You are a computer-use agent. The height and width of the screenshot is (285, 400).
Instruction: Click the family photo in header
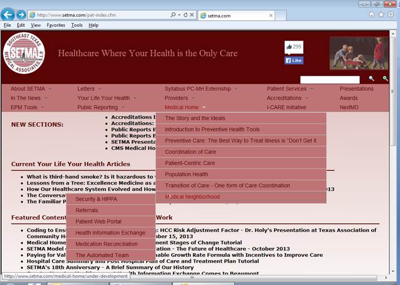tap(359, 53)
